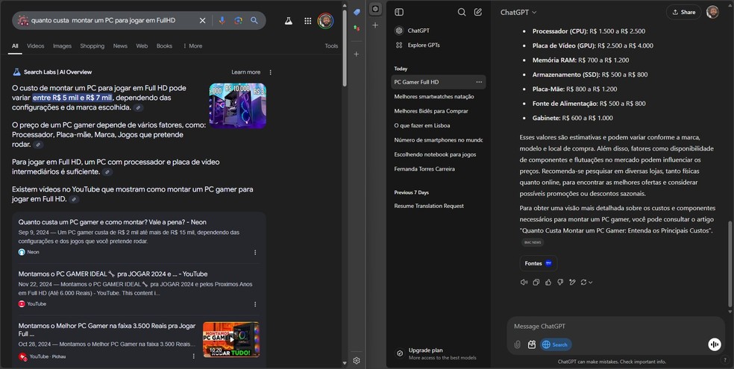Open AI Overview three-dot options menu
The image size is (734, 369).
pos(270,72)
